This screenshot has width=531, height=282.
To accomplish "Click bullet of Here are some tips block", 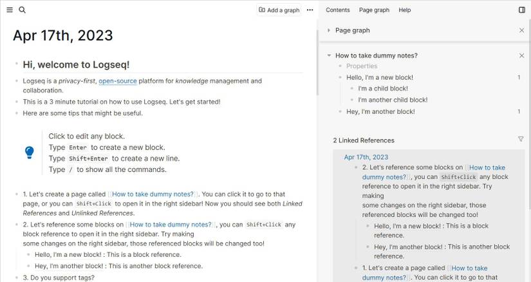I will (x=16, y=113).
